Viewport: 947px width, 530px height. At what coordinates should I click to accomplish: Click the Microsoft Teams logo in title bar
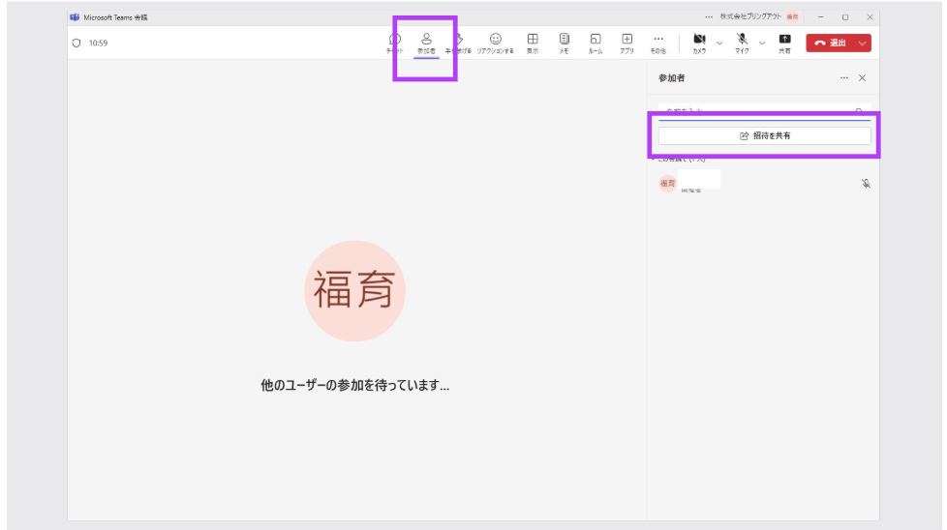[x=75, y=16]
